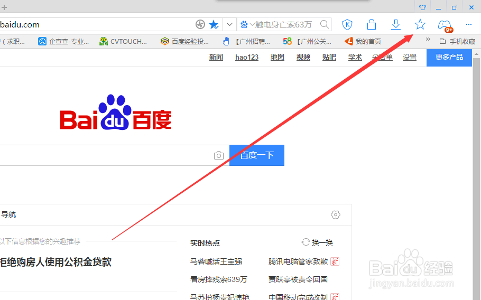This screenshot has width=481, height=300.
Task: Click the speed mode icon in address bar
Action: point(200,24)
